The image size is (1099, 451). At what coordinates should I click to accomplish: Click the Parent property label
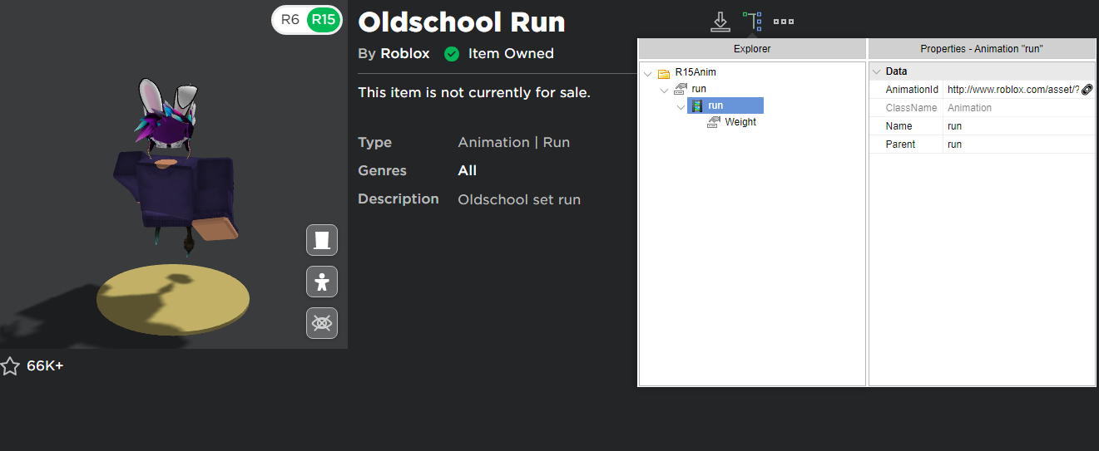[900, 145]
